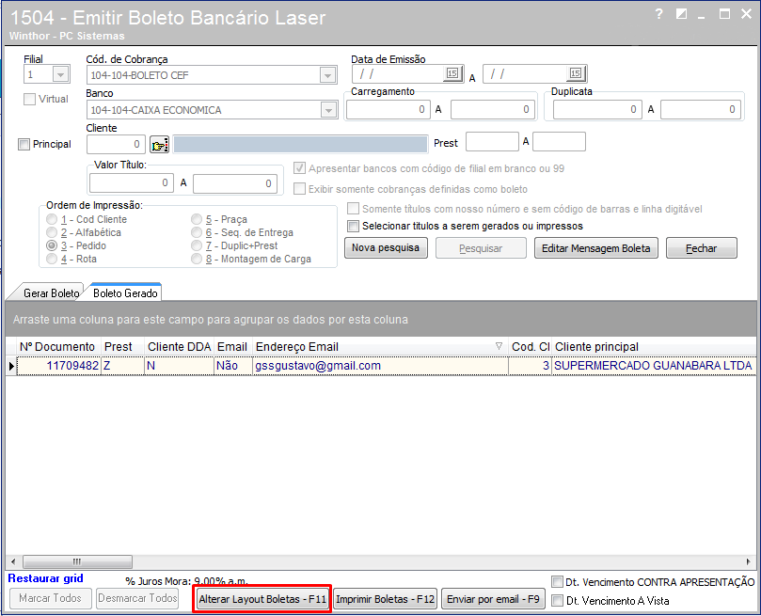This screenshot has height=616, width=761.
Task: Open calendar for start Data de Emissão
Action: point(452,73)
